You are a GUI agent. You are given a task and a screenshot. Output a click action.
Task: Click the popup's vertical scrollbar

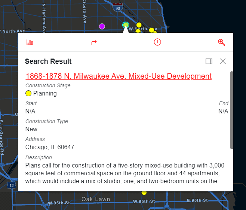pos(231,110)
